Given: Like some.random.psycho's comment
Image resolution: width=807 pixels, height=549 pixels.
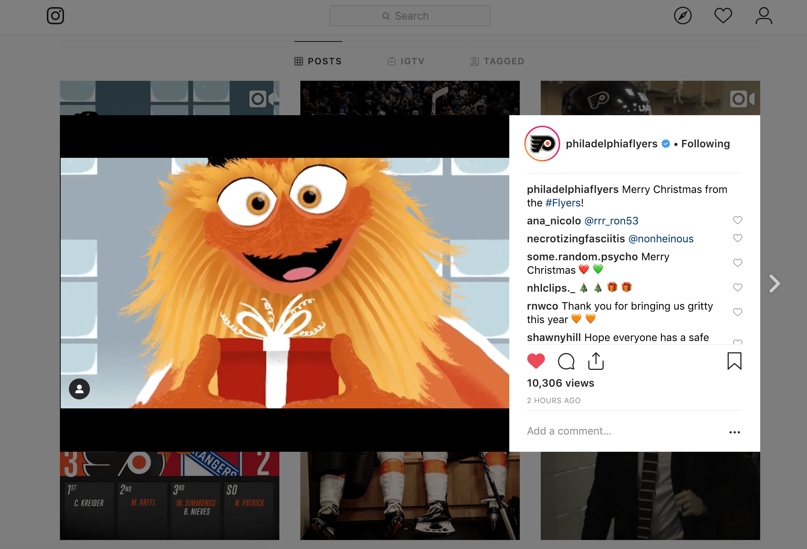Looking at the screenshot, I should tap(737, 263).
